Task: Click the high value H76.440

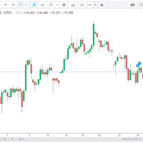Action: 42,13
